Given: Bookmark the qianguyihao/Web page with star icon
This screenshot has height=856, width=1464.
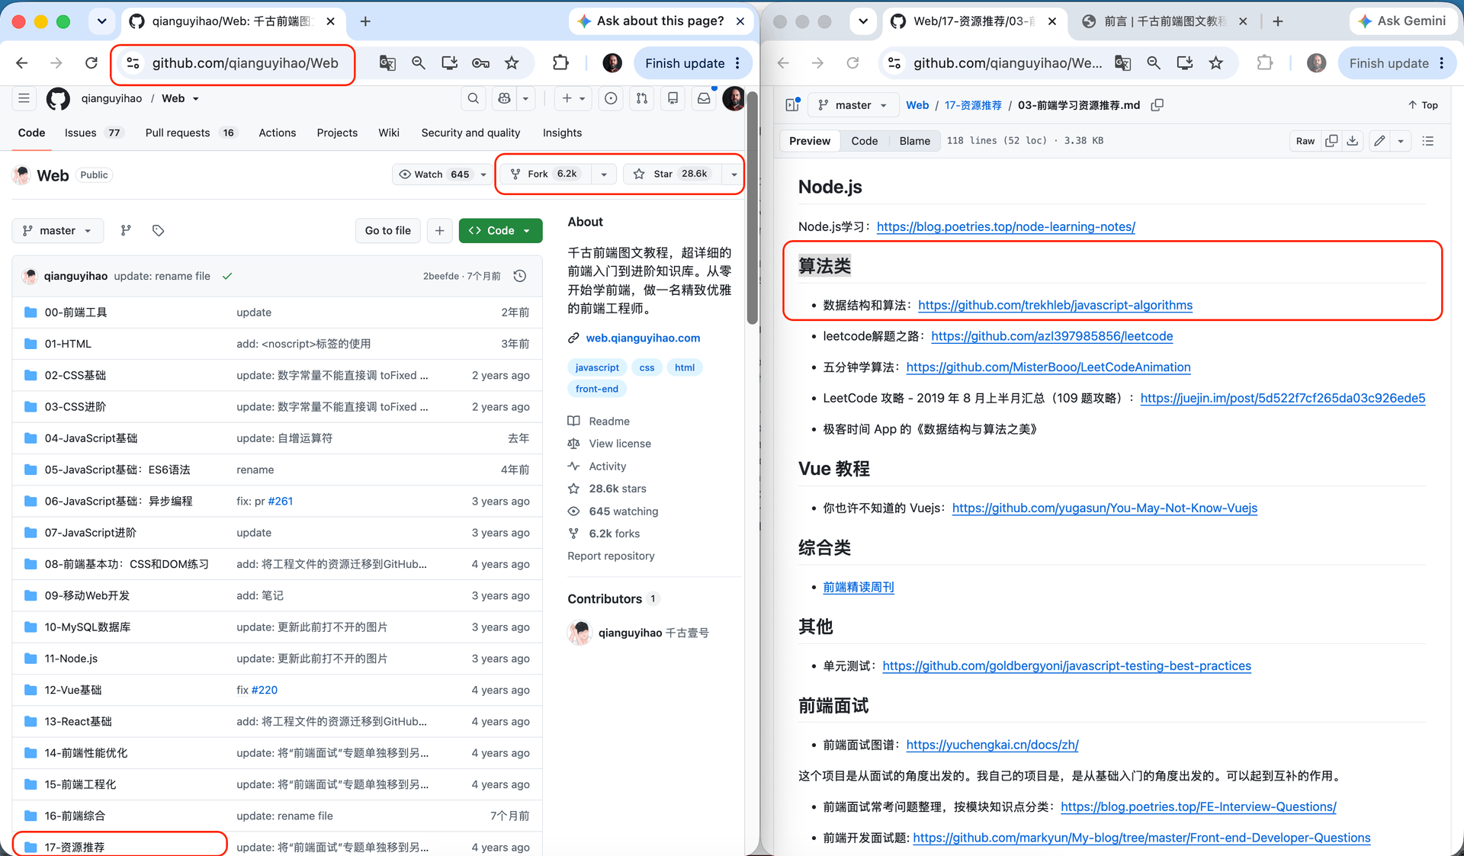Looking at the screenshot, I should pyautogui.click(x=512, y=63).
